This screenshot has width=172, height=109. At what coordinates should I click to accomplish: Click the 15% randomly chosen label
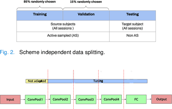(86, 2)
